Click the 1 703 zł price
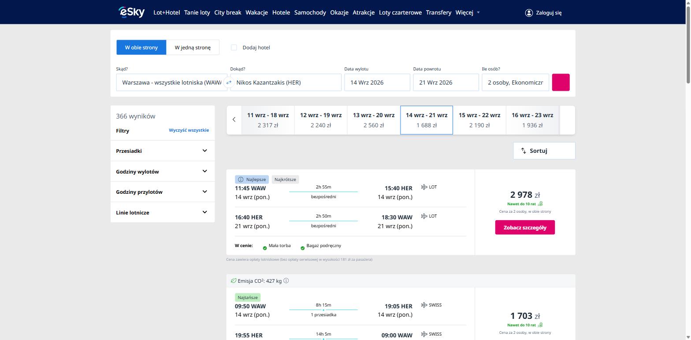The height and width of the screenshot is (340, 691). pos(525,316)
